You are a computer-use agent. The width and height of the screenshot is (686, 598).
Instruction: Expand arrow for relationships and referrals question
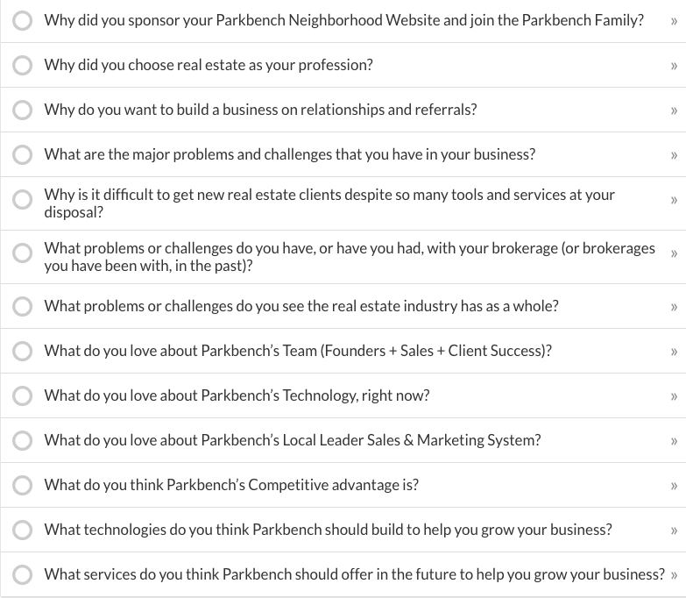[x=674, y=110]
